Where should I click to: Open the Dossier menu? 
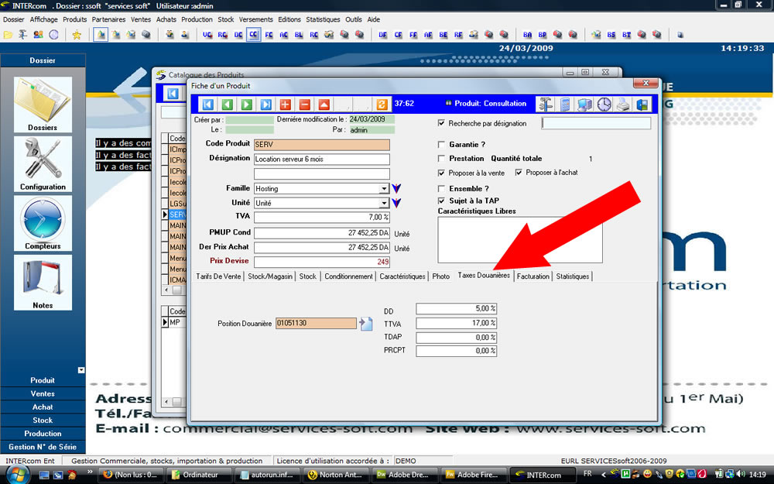(13, 19)
